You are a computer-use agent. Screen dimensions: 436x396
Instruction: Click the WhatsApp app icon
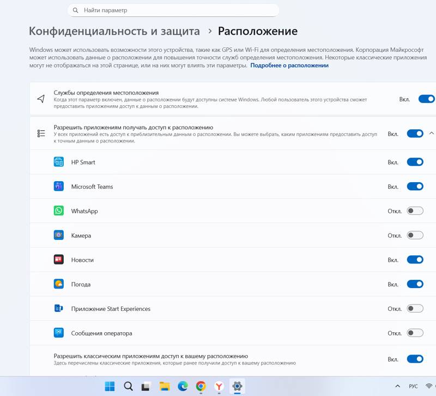pos(59,211)
